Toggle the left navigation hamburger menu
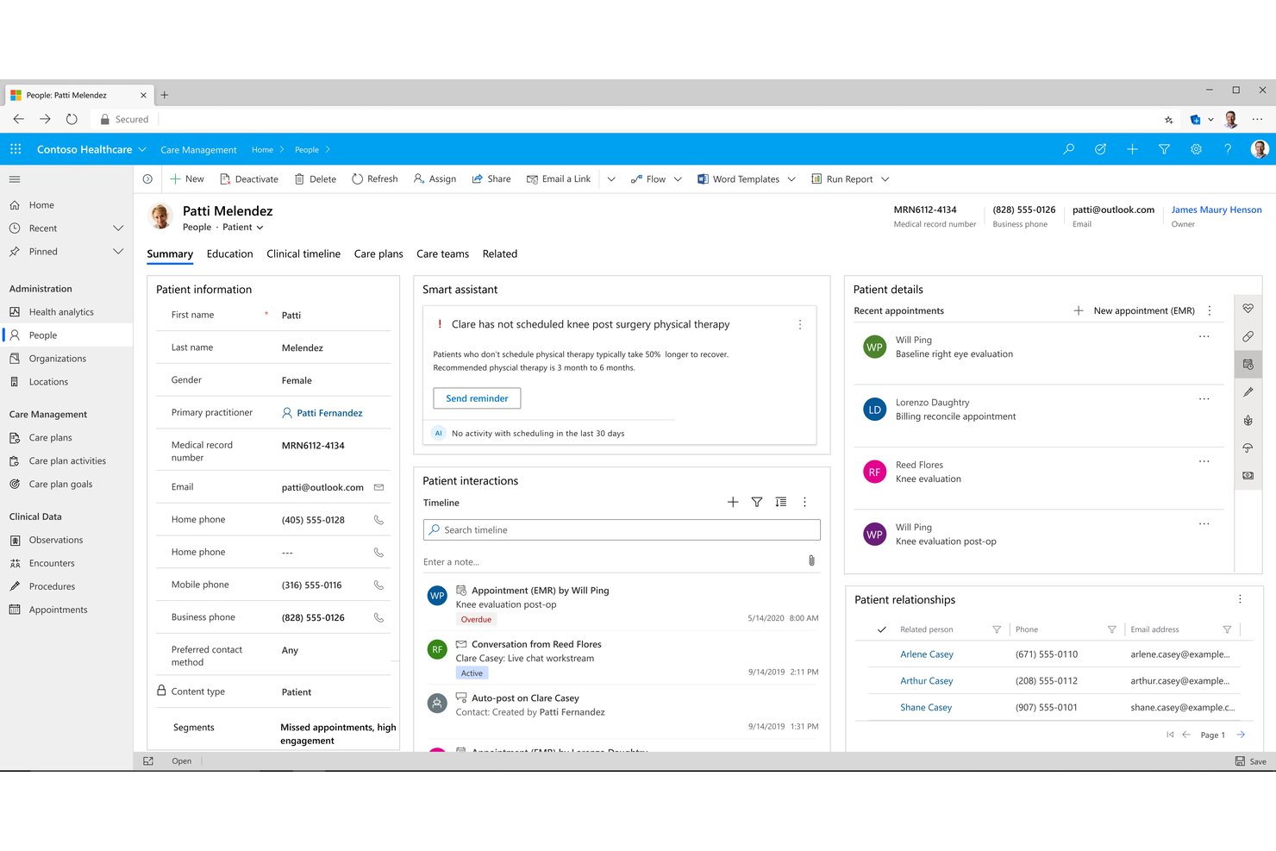 click(x=15, y=179)
